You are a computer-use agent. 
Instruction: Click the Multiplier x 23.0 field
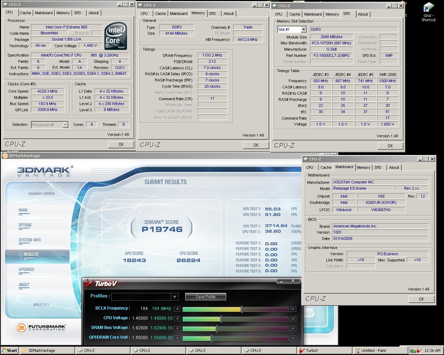[x=48, y=97]
